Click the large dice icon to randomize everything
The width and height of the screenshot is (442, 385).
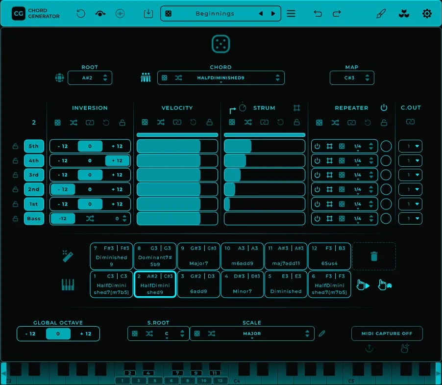tap(221, 44)
